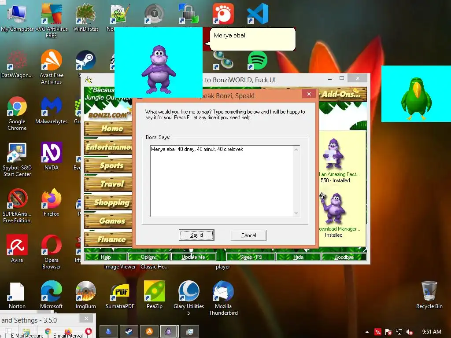Open Finance section in BonziWORLD
The image size is (451, 338).
coord(108,239)
